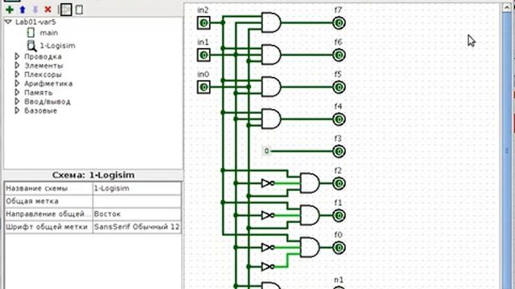This screenshot has width=515, height=289.
Task: Edit the Название схемы value field
Action: [137, 189]
